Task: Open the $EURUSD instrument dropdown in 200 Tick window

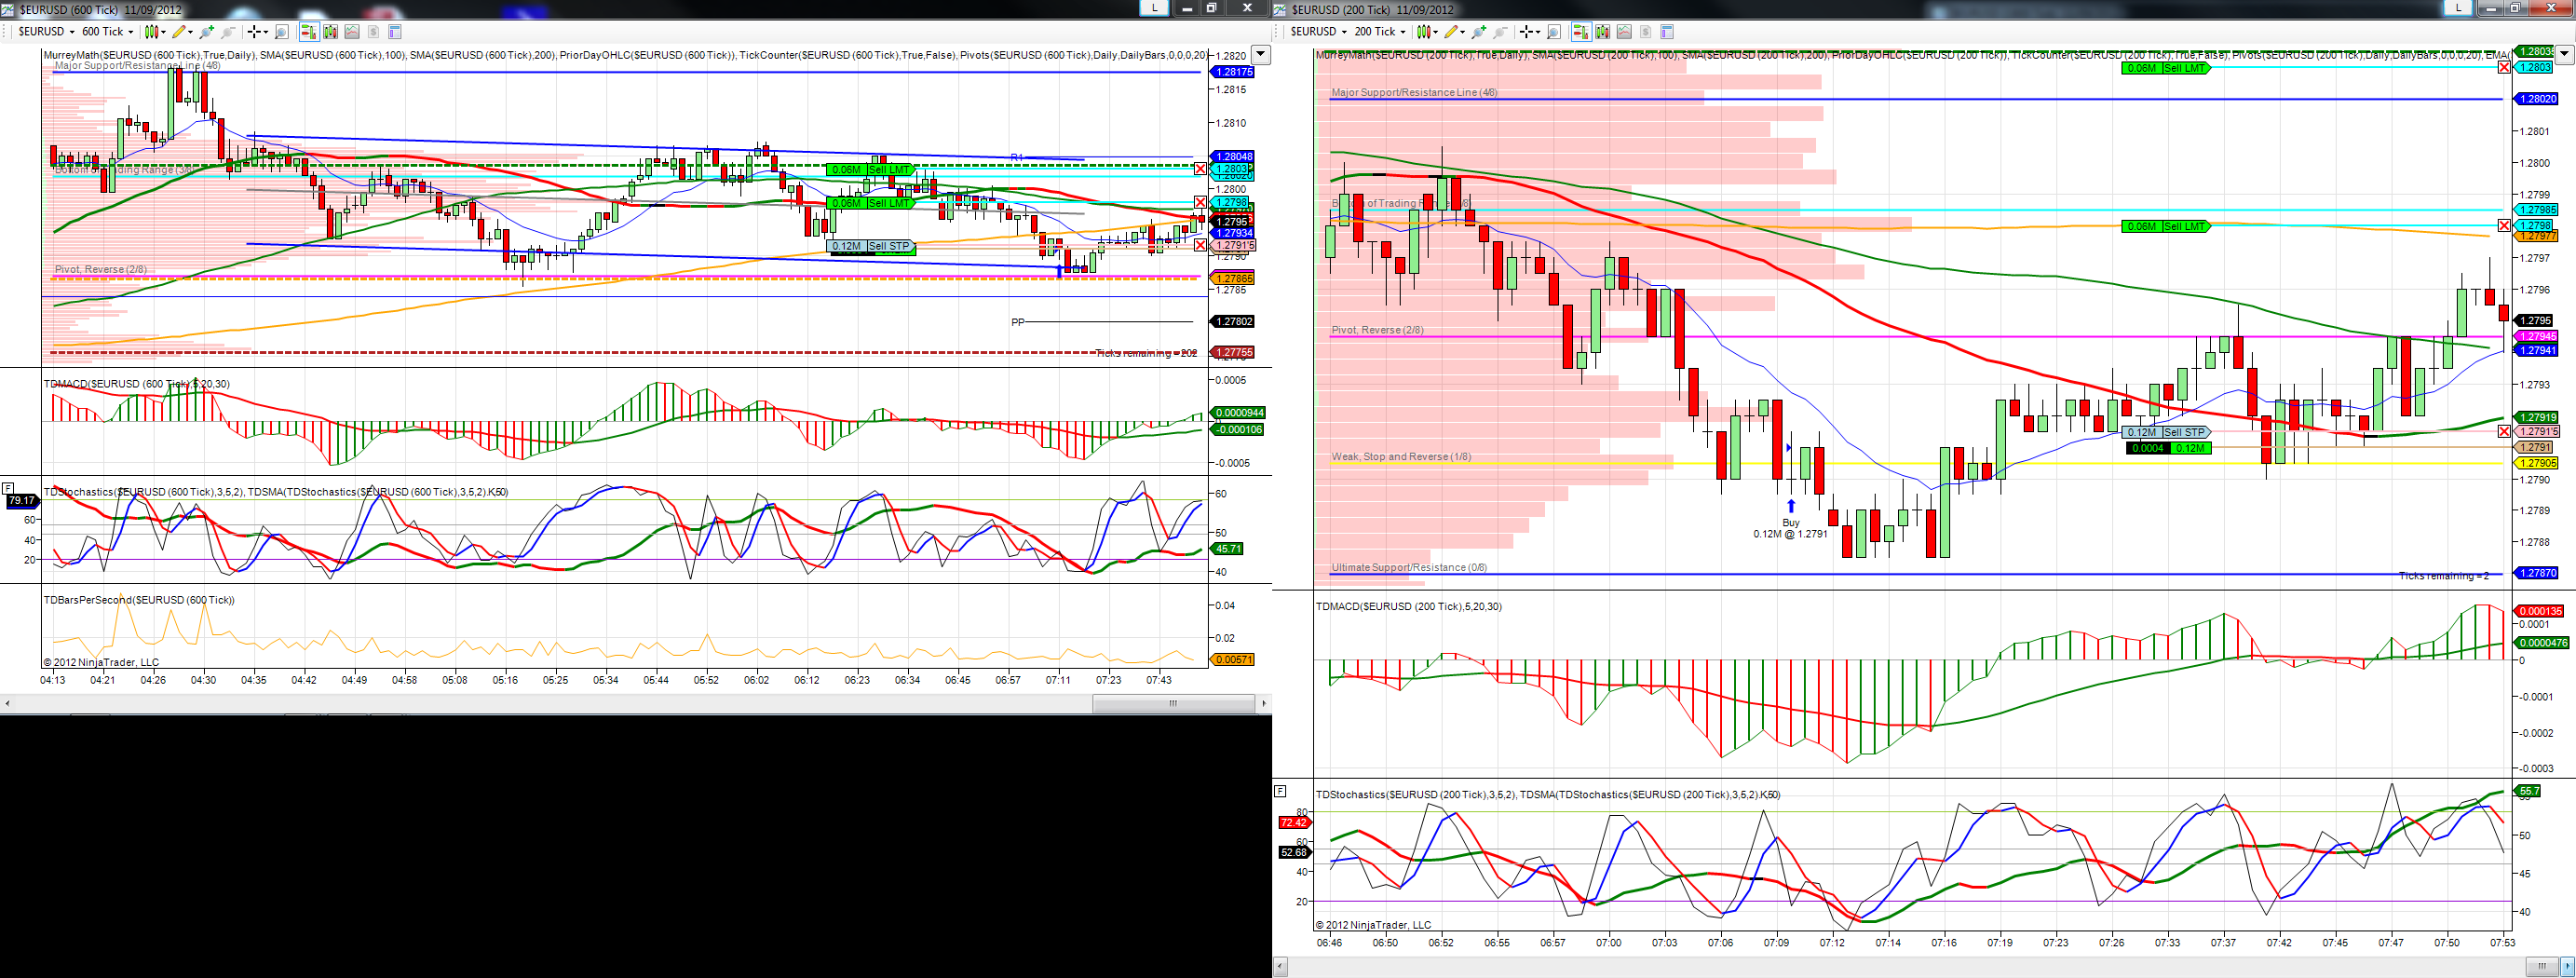Action: coord(1345,32)
